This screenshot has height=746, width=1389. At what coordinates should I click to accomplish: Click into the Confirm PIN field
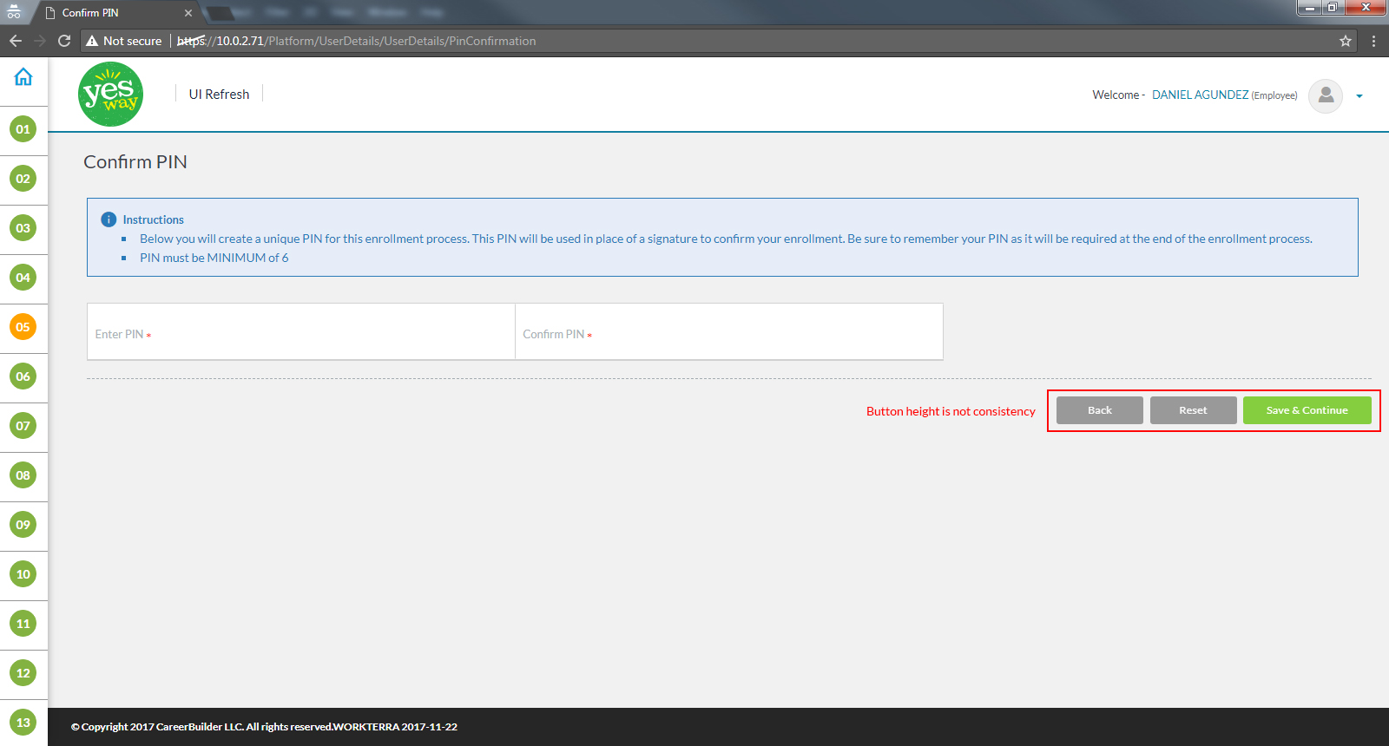tap(728, 332)
